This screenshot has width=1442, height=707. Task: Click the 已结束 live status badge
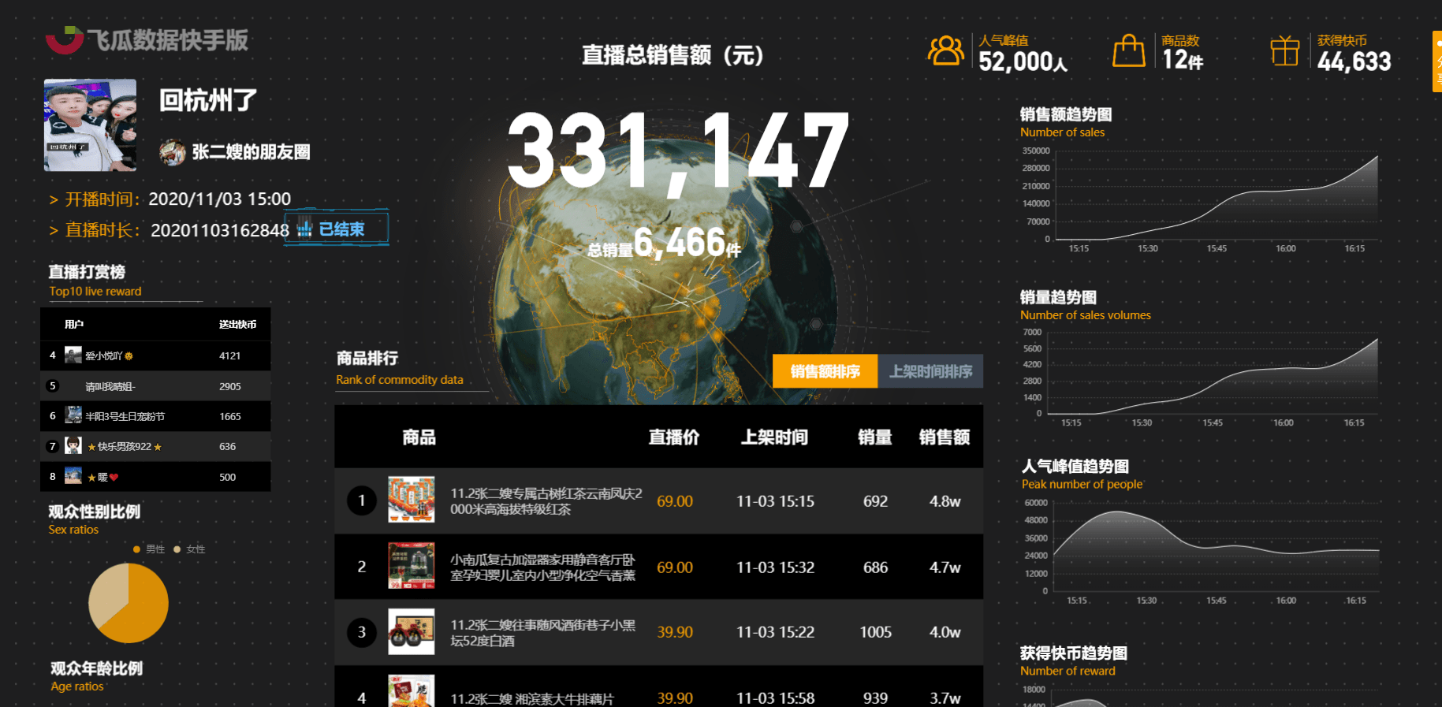[x=337, y=229]
